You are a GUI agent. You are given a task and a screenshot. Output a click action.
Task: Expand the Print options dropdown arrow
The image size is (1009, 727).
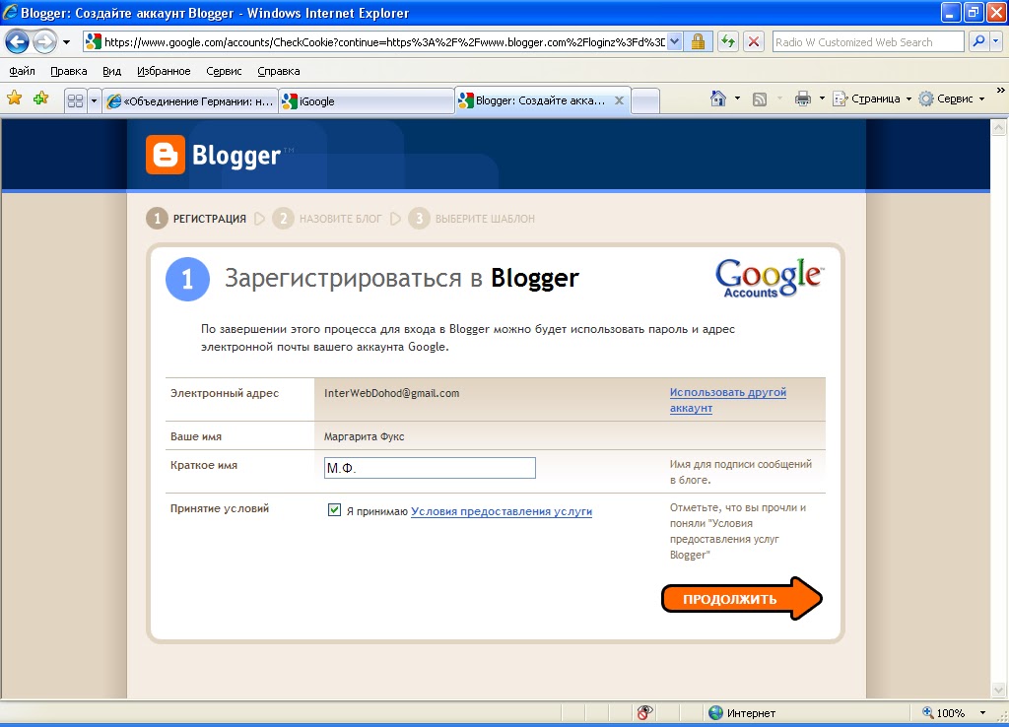point(822,99)
